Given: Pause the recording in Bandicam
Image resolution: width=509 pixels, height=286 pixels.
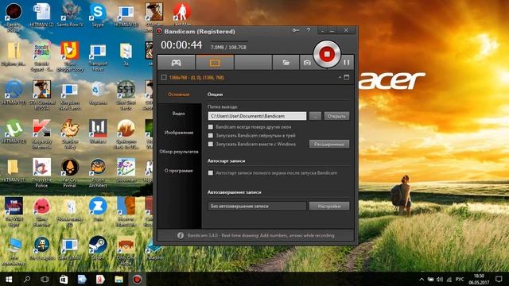Looking at the screenshot, I should coord(347,62).
